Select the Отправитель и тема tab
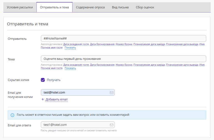214x140 pixels. [54, 7]
